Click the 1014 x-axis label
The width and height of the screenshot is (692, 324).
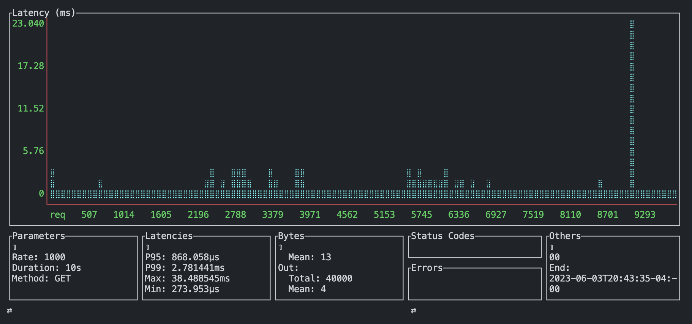pos(124,215)
